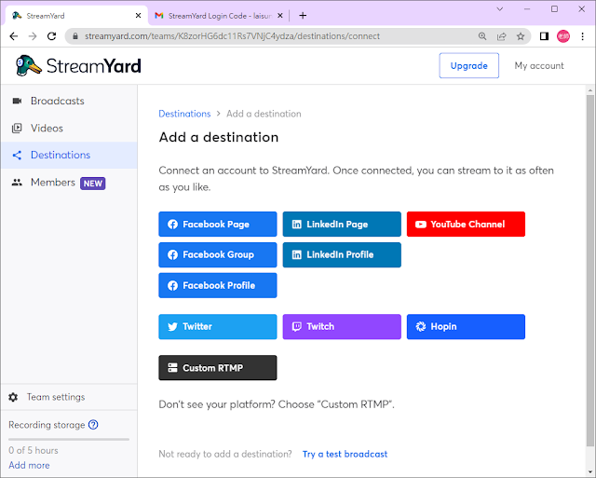Connect a Twitch destination
This screenshot has height=478, width=596.
pyautogui.click(x=342, y=327)
